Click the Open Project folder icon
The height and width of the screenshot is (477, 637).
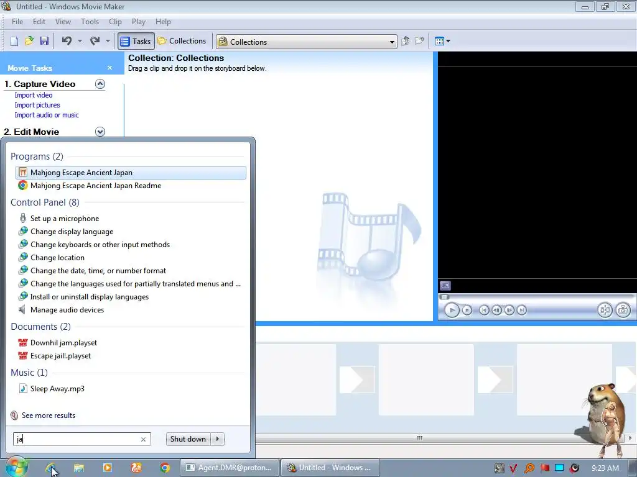[29, 41]
